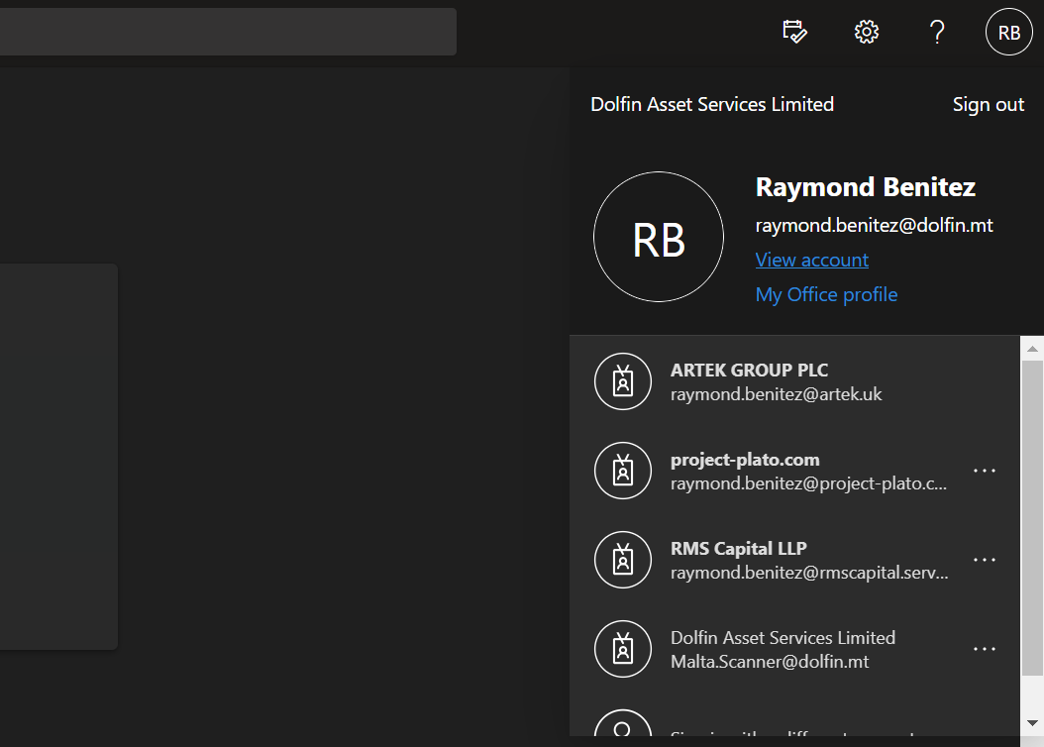Click the large RB profile picture

coord(658,237)
